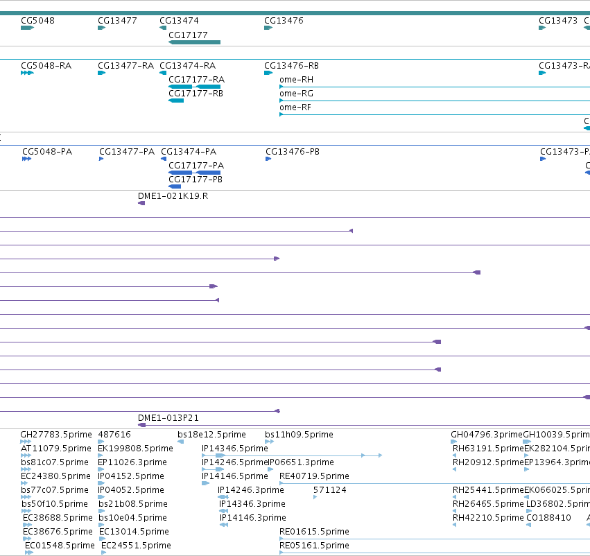This screenshot has width=590, height=556.
Task: Select the IP14146.3prime EST label
Action: point(253,519)
